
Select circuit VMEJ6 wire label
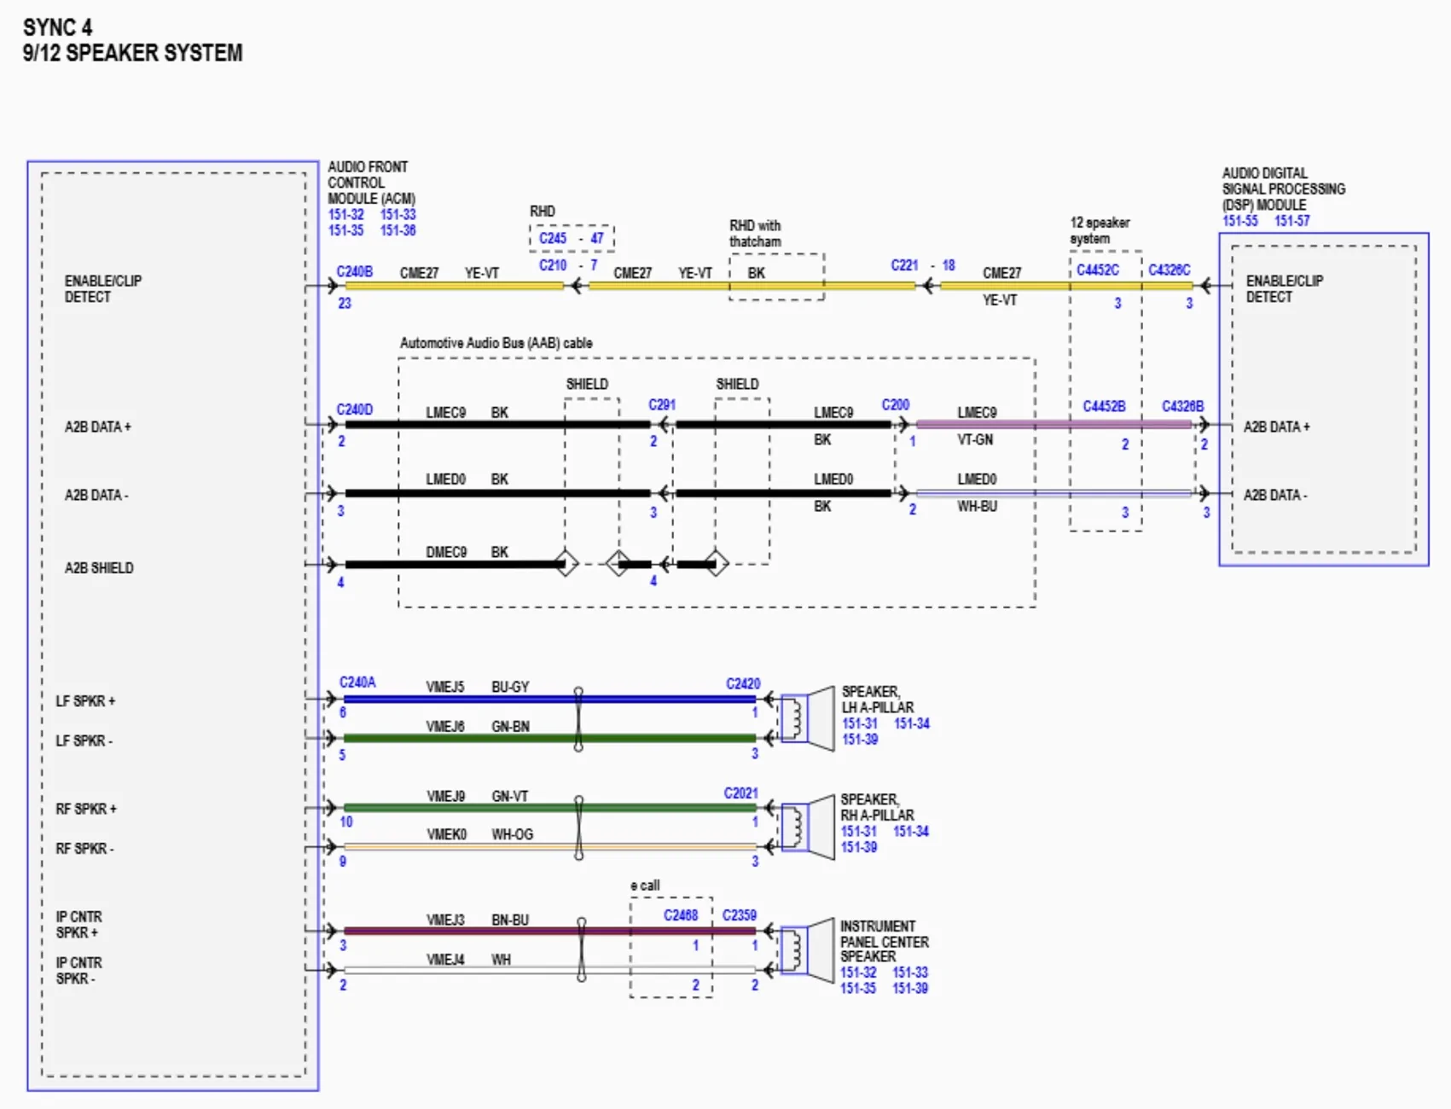(x=445, y=727)
